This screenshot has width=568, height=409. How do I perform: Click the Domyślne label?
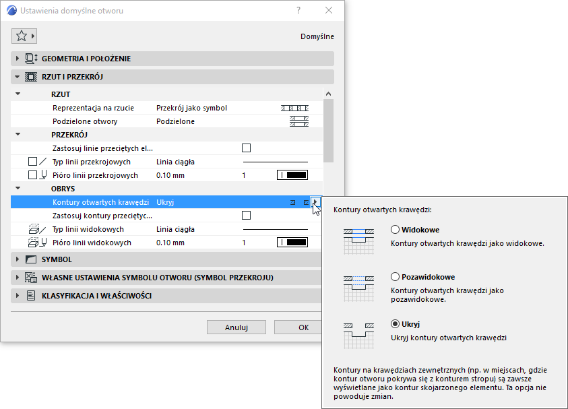(317, 36)
